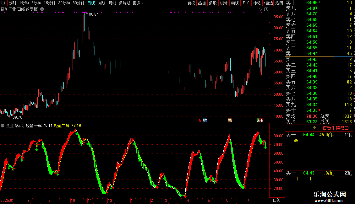Expand the 更多 periods menu

[x=138, y=3]
